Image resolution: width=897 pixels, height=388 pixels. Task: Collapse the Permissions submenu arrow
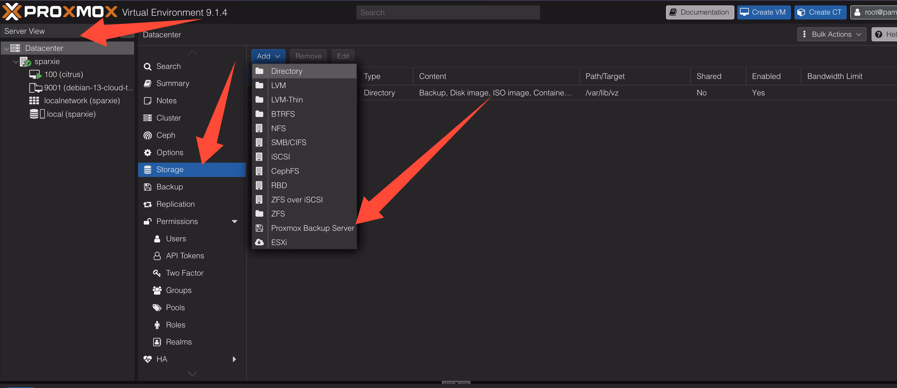(x=234, y=222)
